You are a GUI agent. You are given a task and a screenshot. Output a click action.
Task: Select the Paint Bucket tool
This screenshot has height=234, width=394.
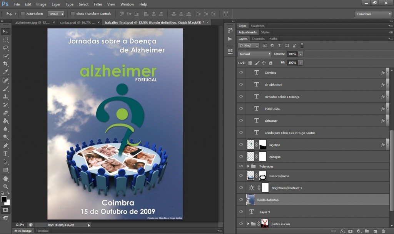point(5,121)
